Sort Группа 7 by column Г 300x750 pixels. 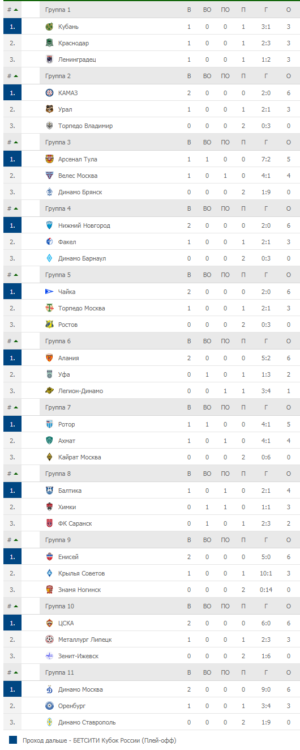point(266,407)
